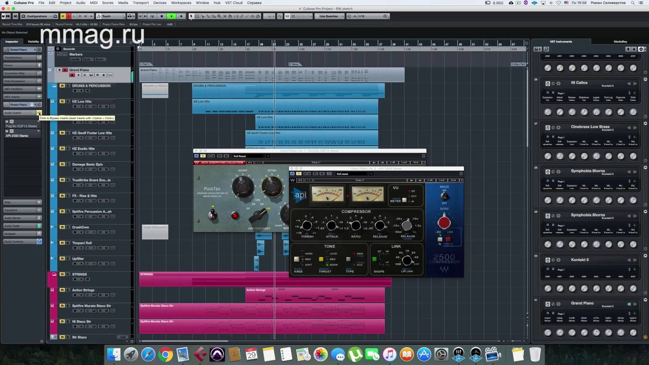
Task: Click the API-2500 ATTACK knob
Action: tap(332, 226)
